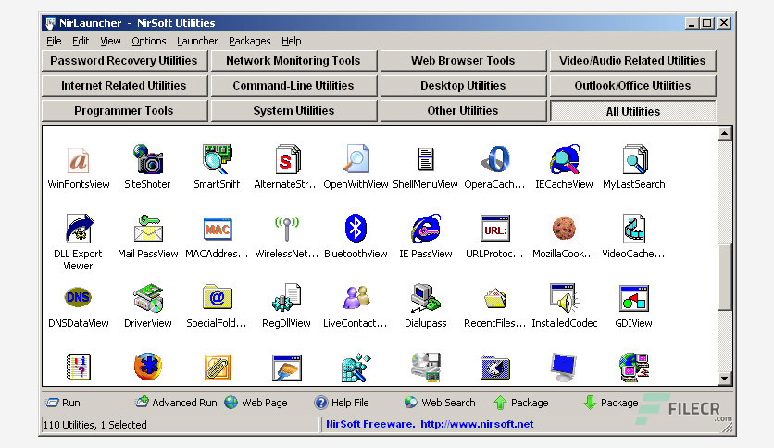Screen dimensions: 774x448
Task: Select the Dialupass icon
Action: click(x=426, y=298)
